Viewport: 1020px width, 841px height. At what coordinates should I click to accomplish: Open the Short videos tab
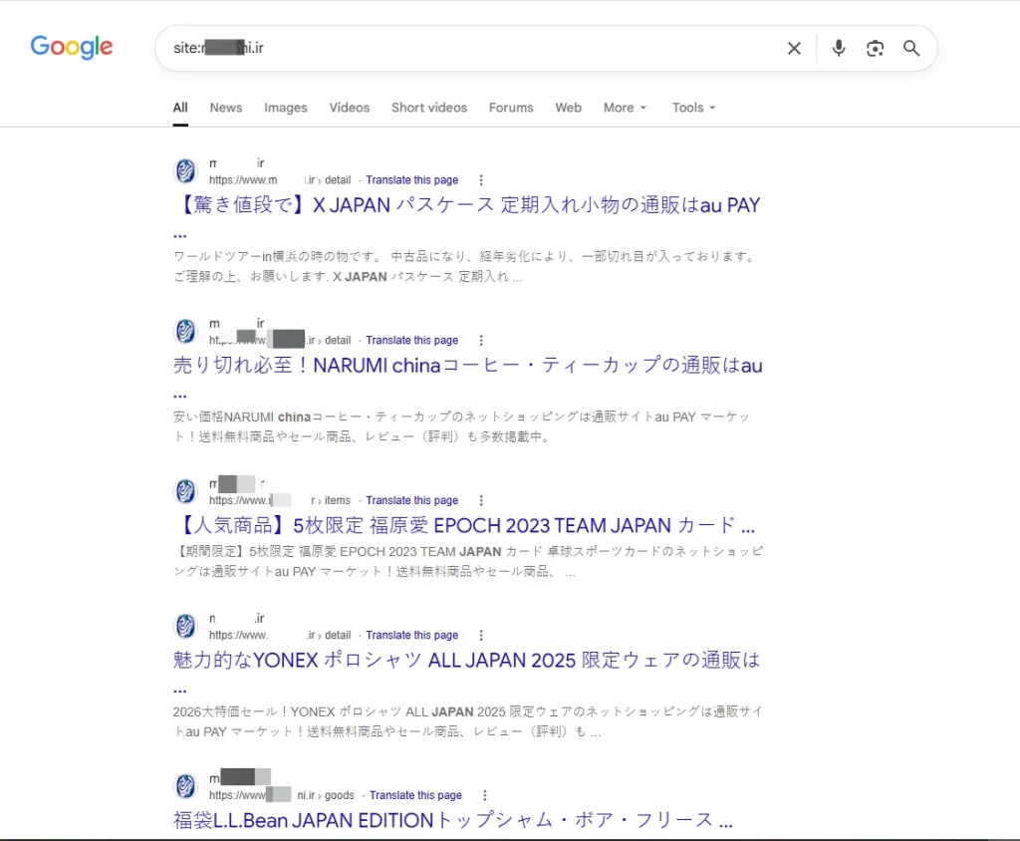point(429,108)
